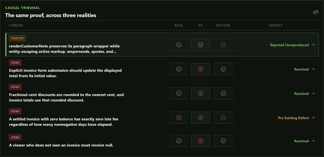Click HIGH badge above viewer ownership finding
The height and width of the screenshot is (157, 324).
[15, 137]
